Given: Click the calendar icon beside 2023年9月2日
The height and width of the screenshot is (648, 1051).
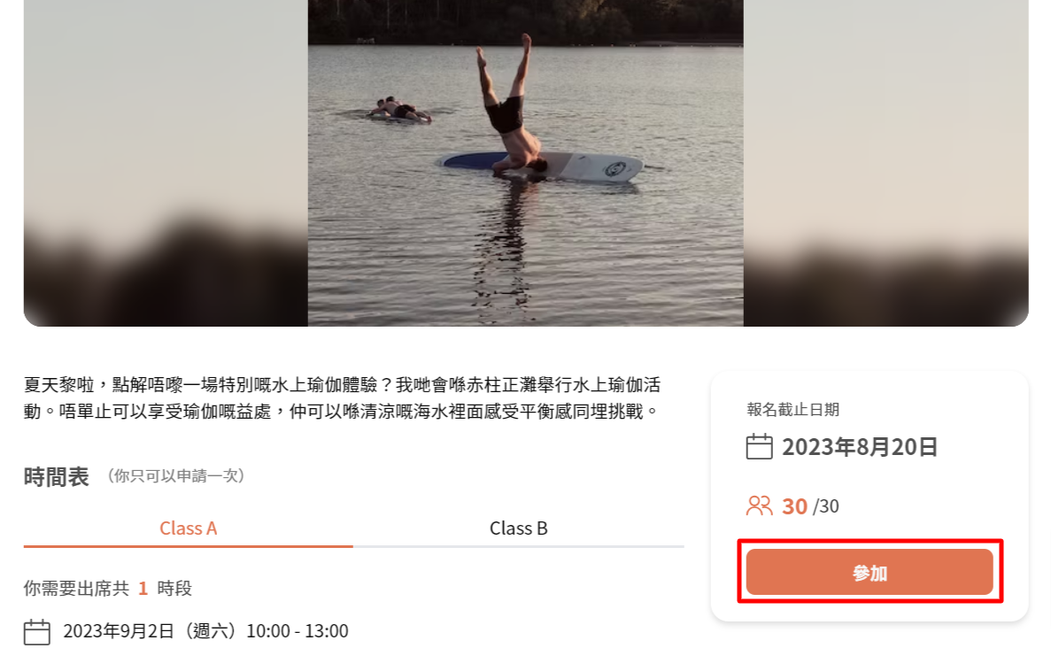Looking at the screenshot, I should [x=37, y=632].
